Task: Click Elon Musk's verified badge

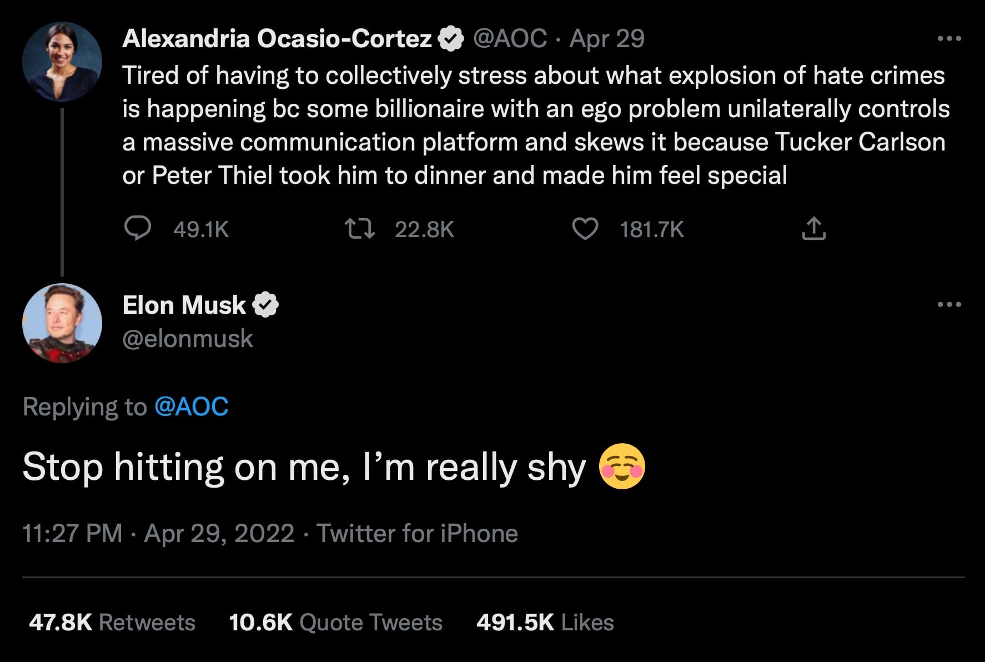Action: click(267, 304)
